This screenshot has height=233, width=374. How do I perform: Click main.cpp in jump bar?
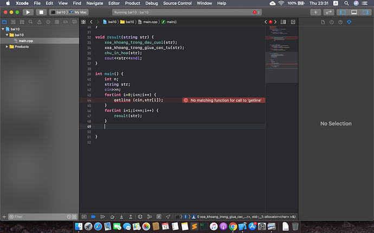[x=148, y=22]
